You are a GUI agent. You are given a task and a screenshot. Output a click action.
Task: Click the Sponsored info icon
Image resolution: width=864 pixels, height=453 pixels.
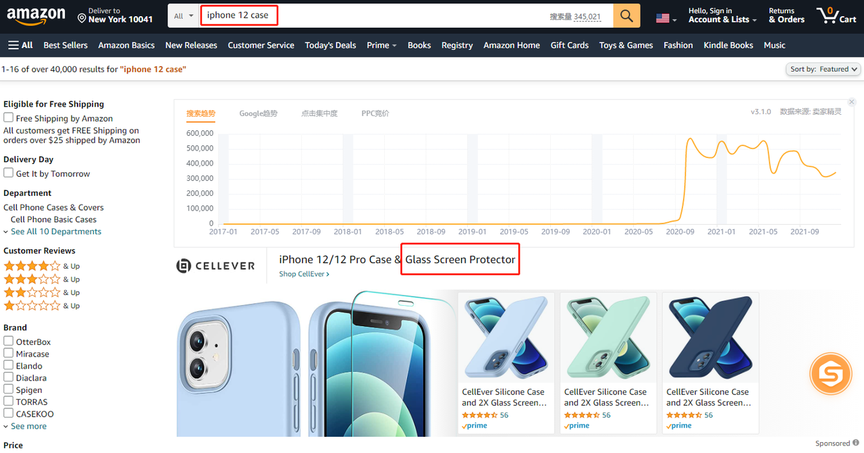tap(856, 443)
